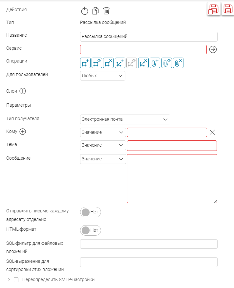Image resolution: width=234 pixels, height=288 pixels.
Task: Open the Для пользователей dropdown
Action: (103, 76)
